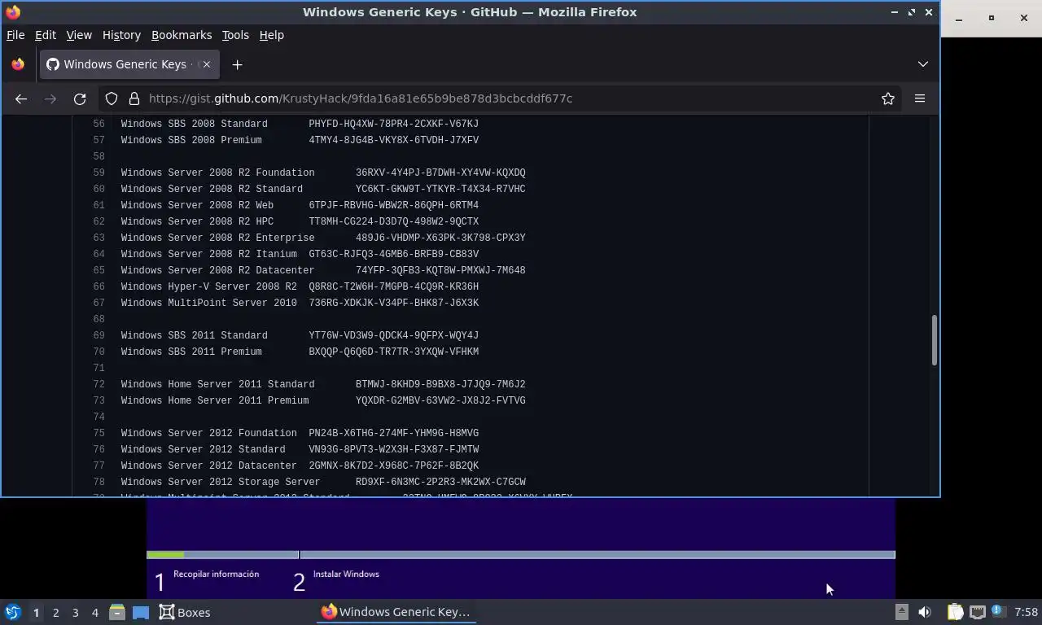This screenshot has height=625, width=1042.
Task: Click the Windows Server 2012 Standard line
Action: [300, 449]
